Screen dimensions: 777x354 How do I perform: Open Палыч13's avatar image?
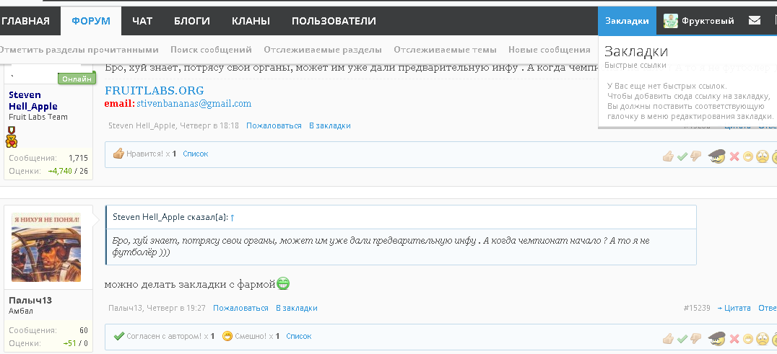[x=46, y=248]
